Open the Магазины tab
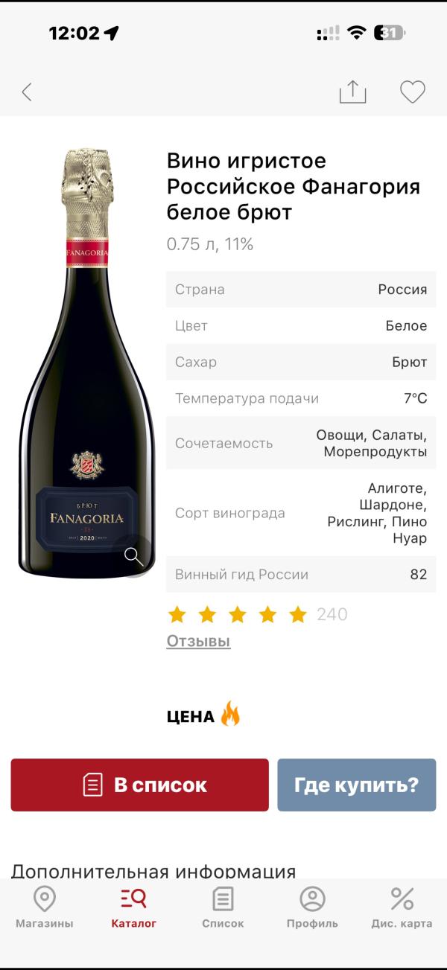The width and height of the screenshot is (447, 970). 45,908
